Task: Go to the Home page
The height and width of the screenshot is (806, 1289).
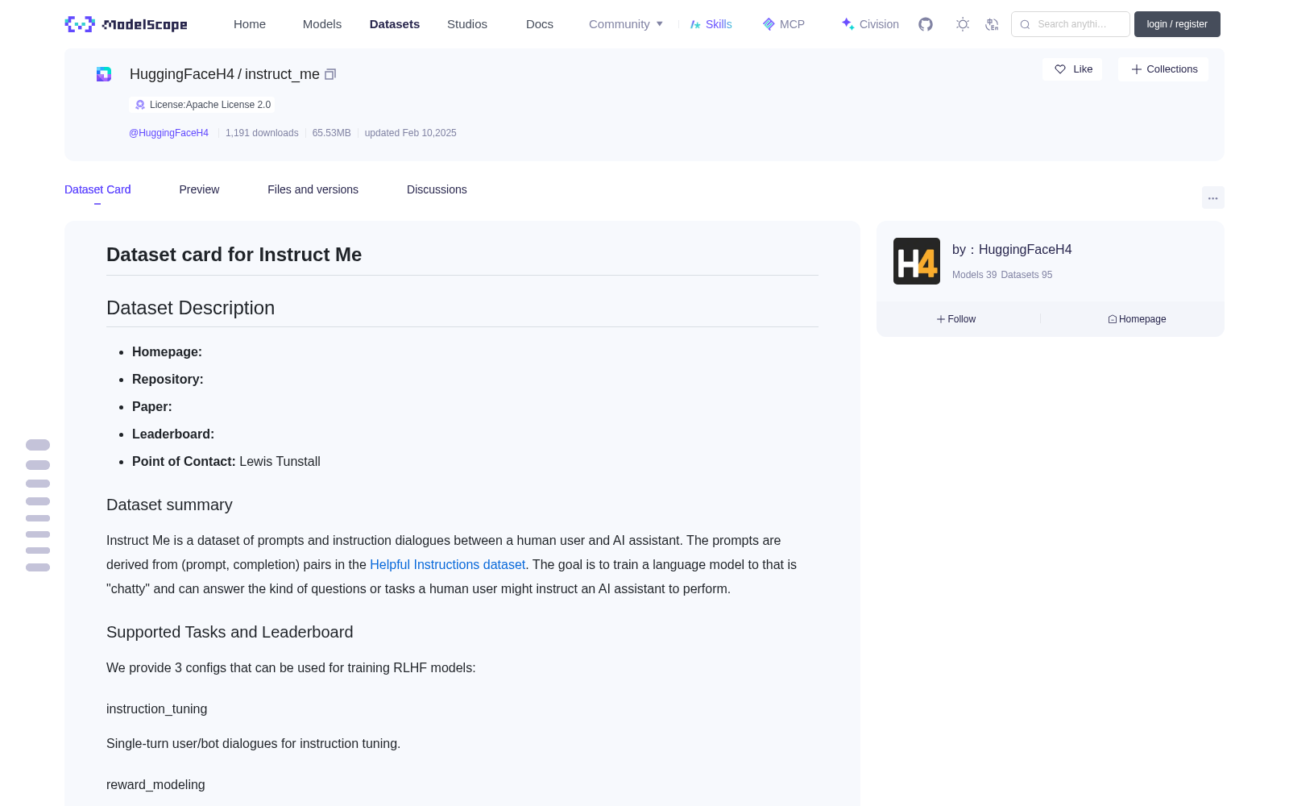Action: [x=250, y=24]
